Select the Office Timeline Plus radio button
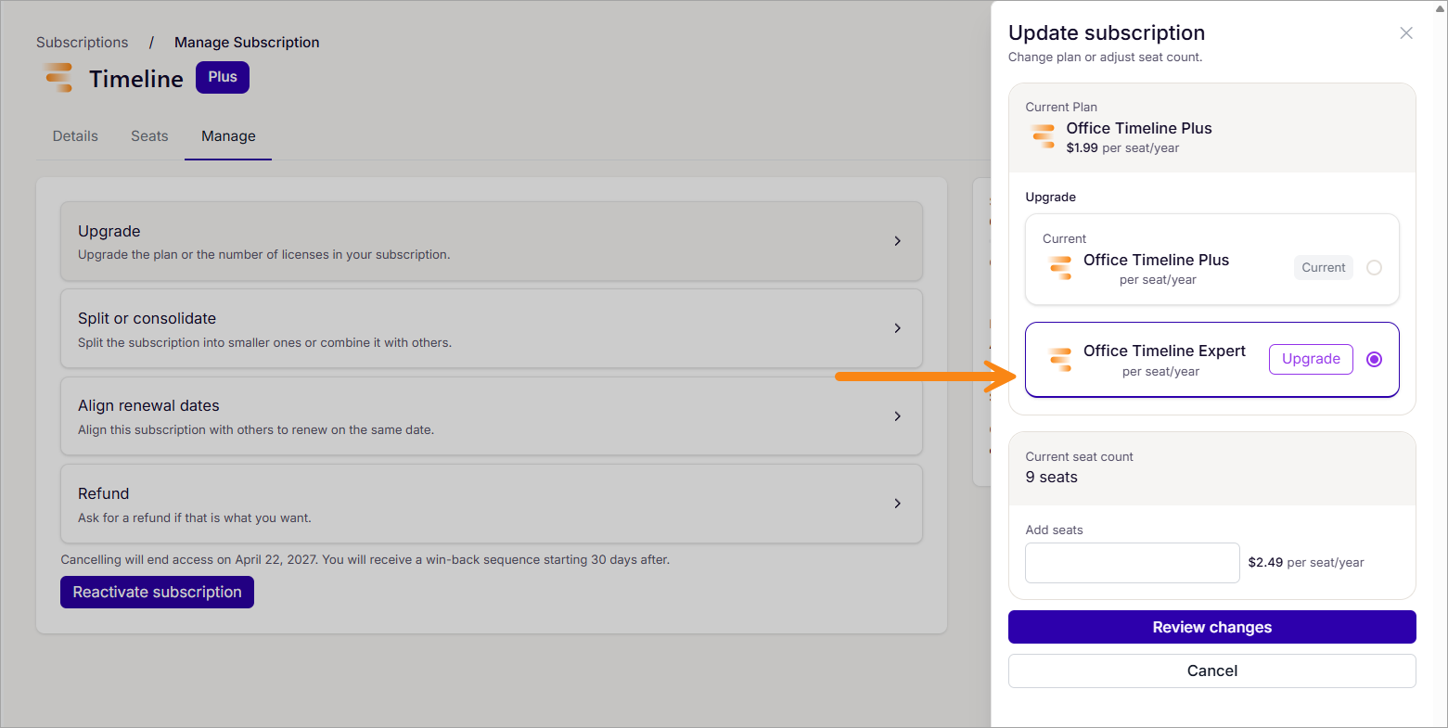 click(1374, 268)
